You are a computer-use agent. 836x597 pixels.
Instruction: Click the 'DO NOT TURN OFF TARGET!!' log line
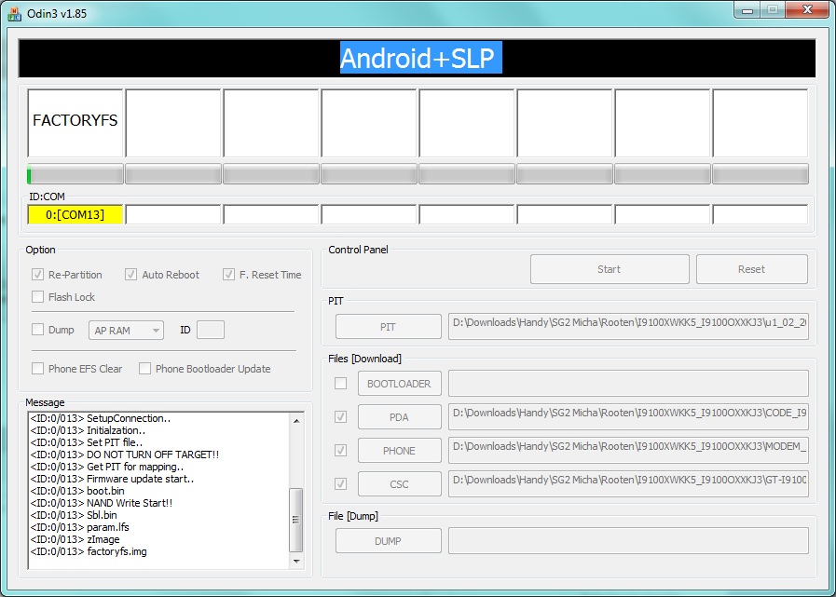click(x=125, y=455)
